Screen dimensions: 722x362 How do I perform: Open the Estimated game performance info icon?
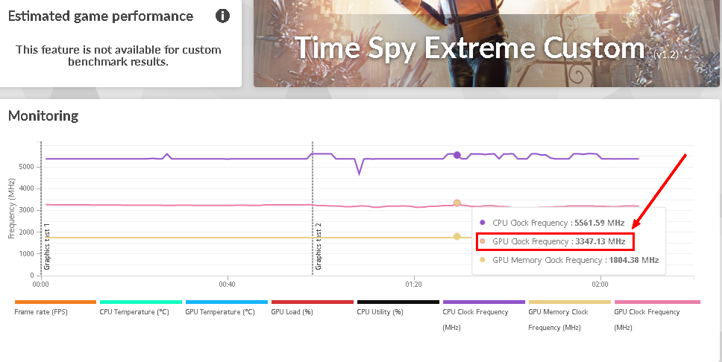pyautogui.click(x=222, y=16)
